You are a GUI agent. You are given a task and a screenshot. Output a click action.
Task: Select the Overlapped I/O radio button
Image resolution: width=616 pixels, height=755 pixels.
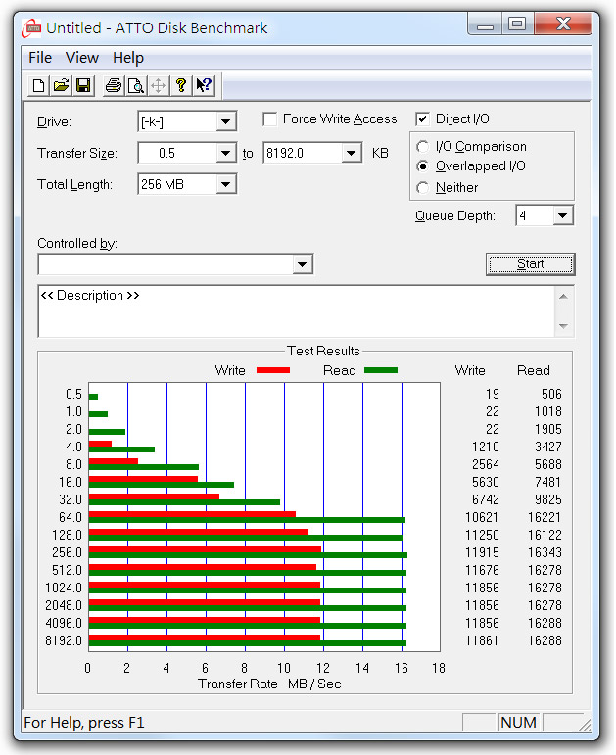422,166
